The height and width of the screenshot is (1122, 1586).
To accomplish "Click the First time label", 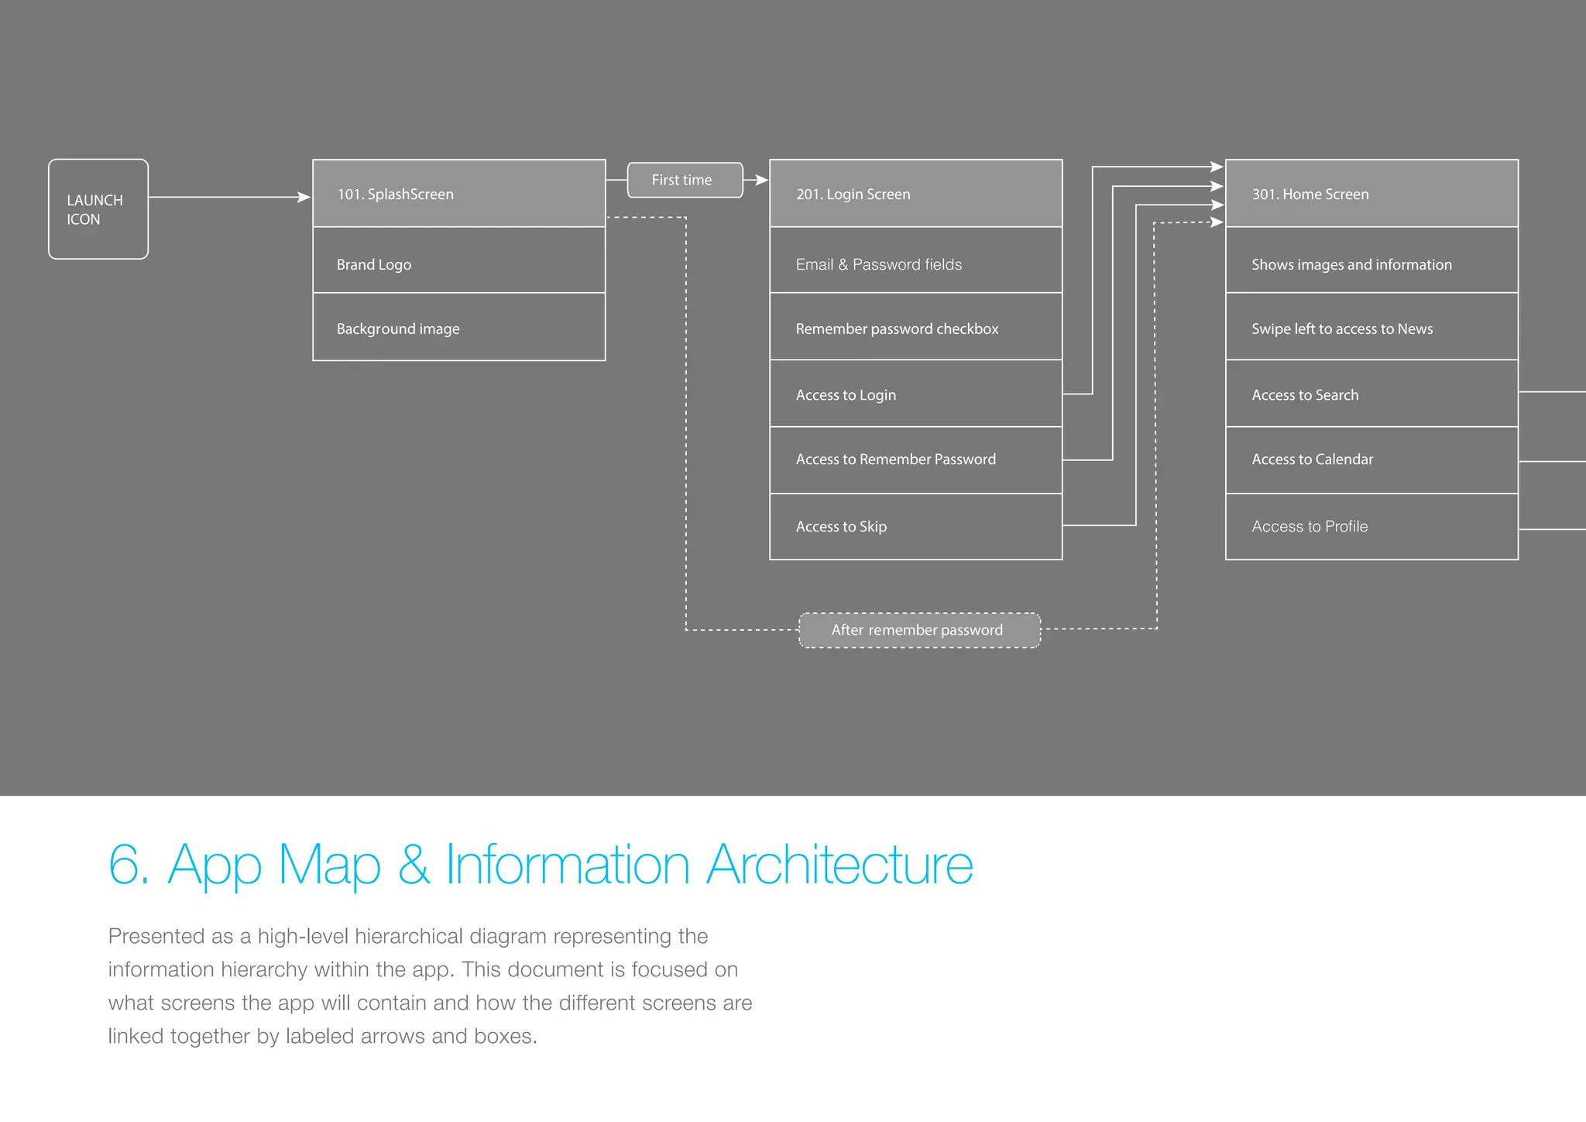I will (684, 180).
